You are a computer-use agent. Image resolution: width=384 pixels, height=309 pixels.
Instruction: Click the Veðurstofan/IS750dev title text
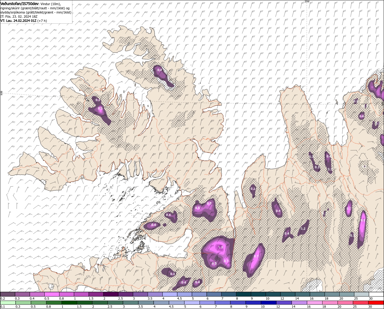coord(19,3)
